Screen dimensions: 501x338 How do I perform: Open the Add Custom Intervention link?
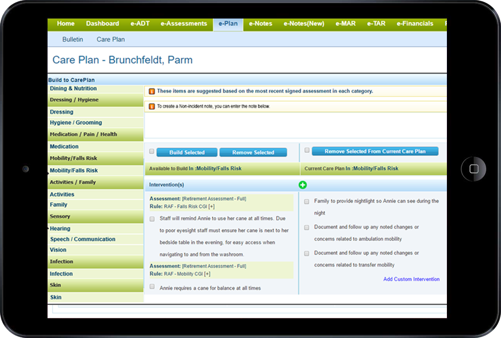tap(411, 279)
